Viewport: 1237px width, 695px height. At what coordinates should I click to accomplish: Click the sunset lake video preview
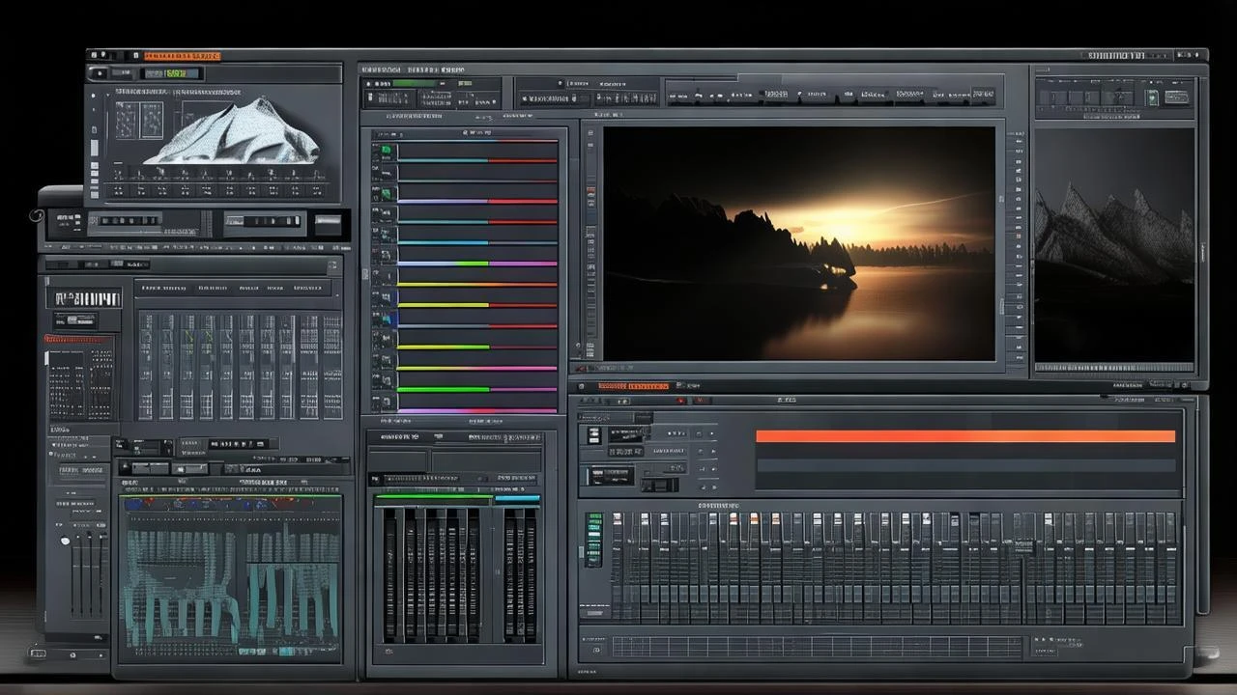pyautogui.click(x=798, y=242)
